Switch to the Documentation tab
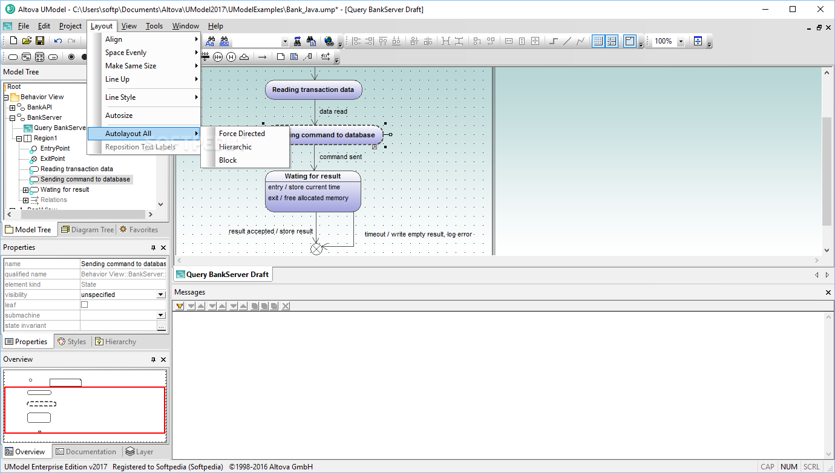This screenshot has height=473, width=835. 86,452
